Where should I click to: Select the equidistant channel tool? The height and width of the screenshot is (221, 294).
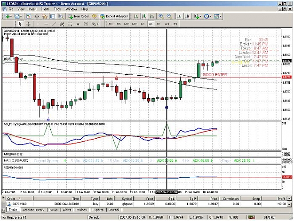coord(62,24)
